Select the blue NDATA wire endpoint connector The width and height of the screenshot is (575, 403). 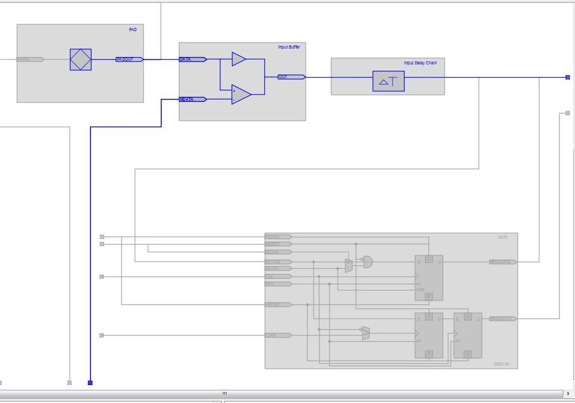pyautogui.click(x=90, y=383)
